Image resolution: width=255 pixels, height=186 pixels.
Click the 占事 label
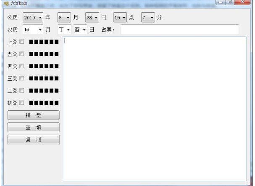[108, 29]
